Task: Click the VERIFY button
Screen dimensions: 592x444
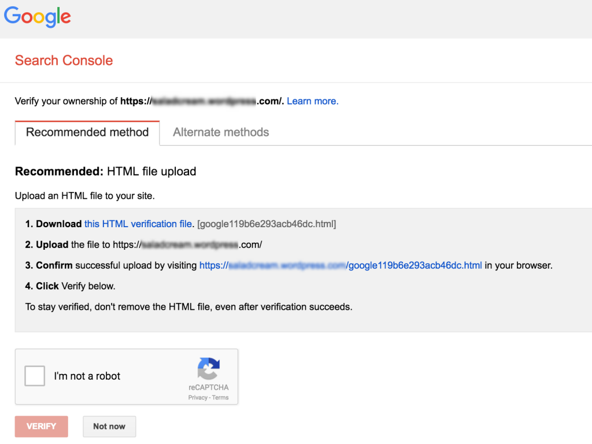Action: click(x=41, y=426)
